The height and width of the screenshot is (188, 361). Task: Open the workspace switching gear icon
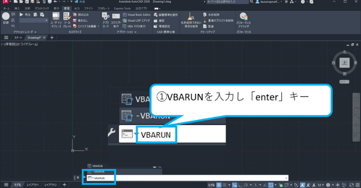(x=328, y=185)
